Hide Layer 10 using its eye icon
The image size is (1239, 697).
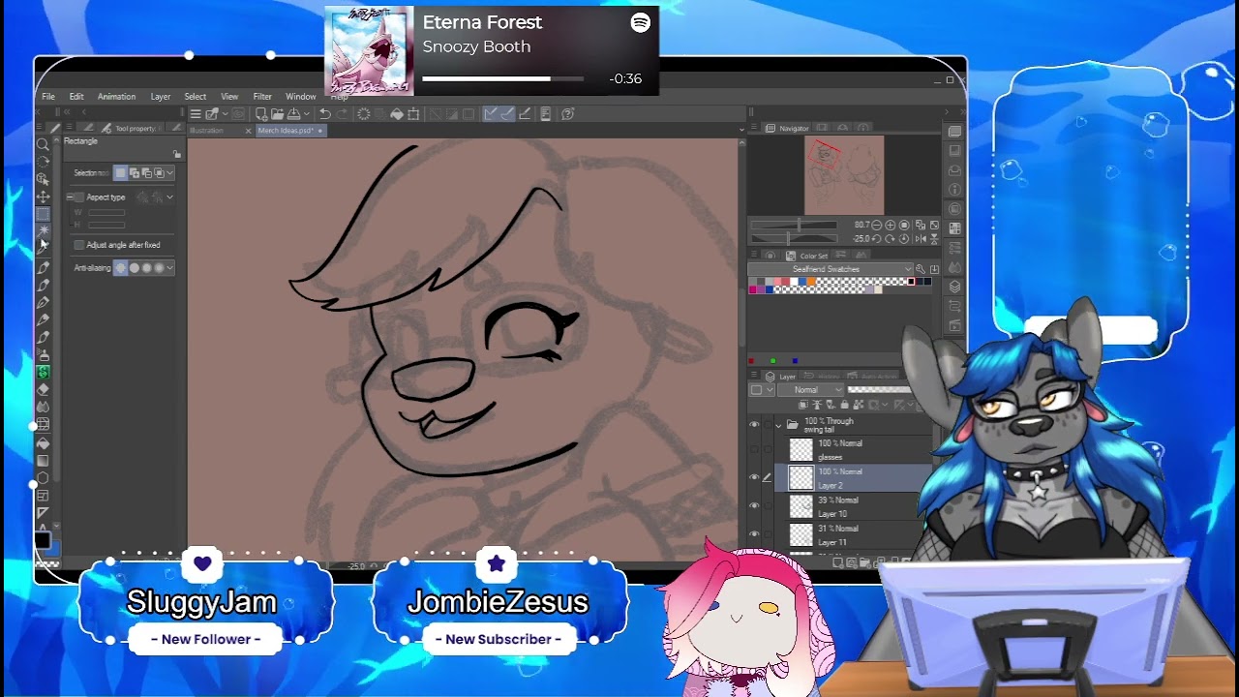coord(754,504)
